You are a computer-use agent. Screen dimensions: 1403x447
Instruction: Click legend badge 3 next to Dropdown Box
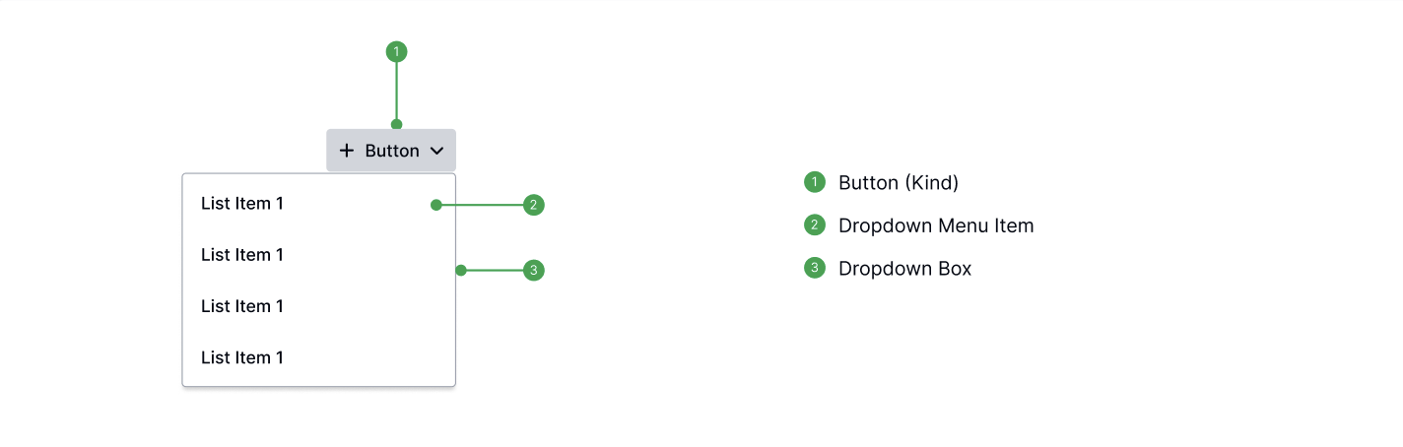click(814, 268)
